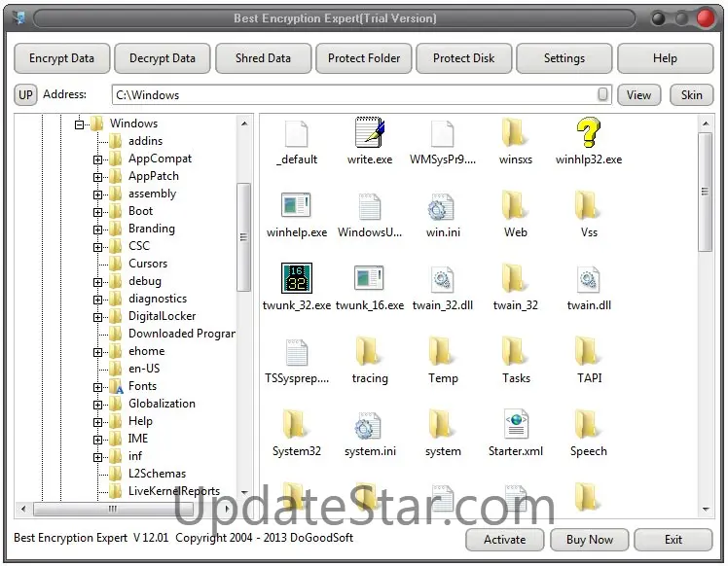This screenshot has height=566, width=728.
Task: Select the Vss folder icon
Action: [587, 205]
